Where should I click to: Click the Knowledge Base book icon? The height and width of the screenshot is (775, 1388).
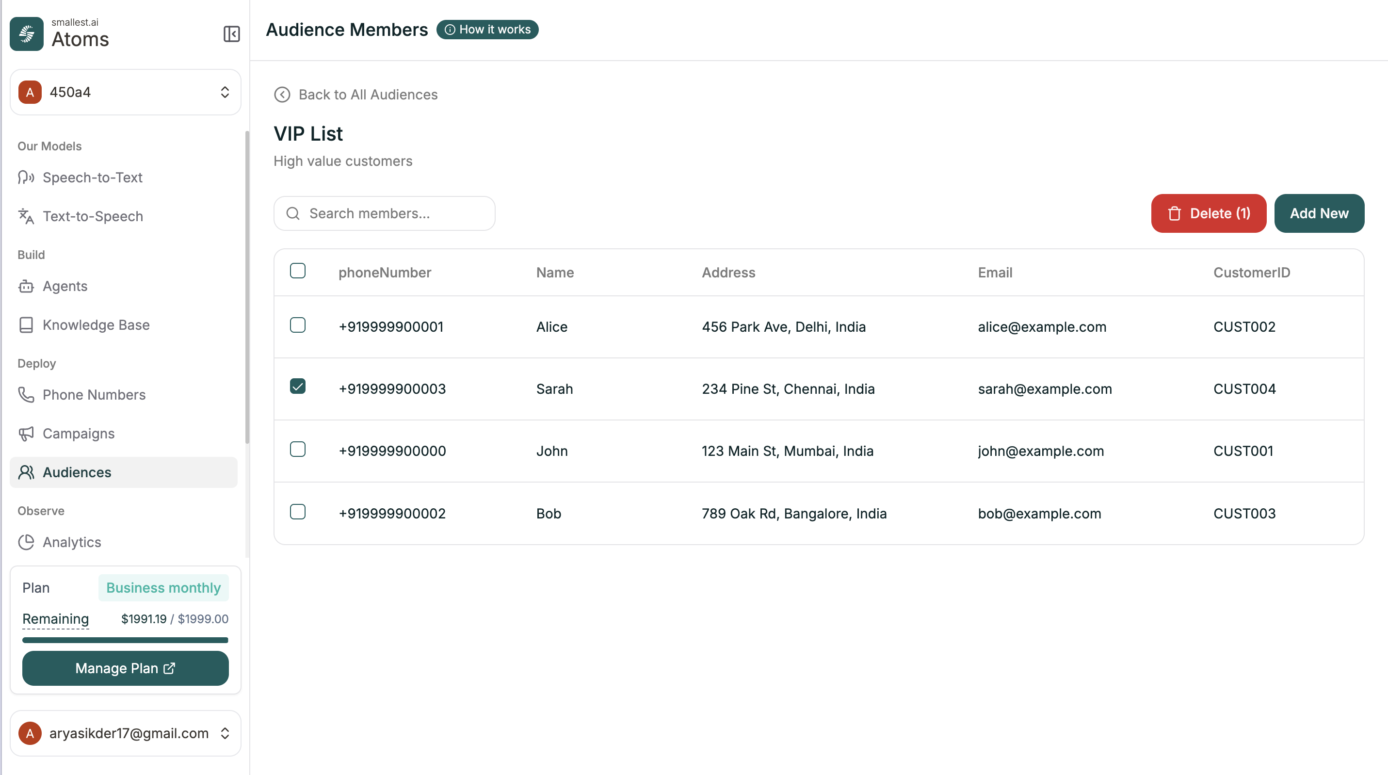tap(26, 325)
